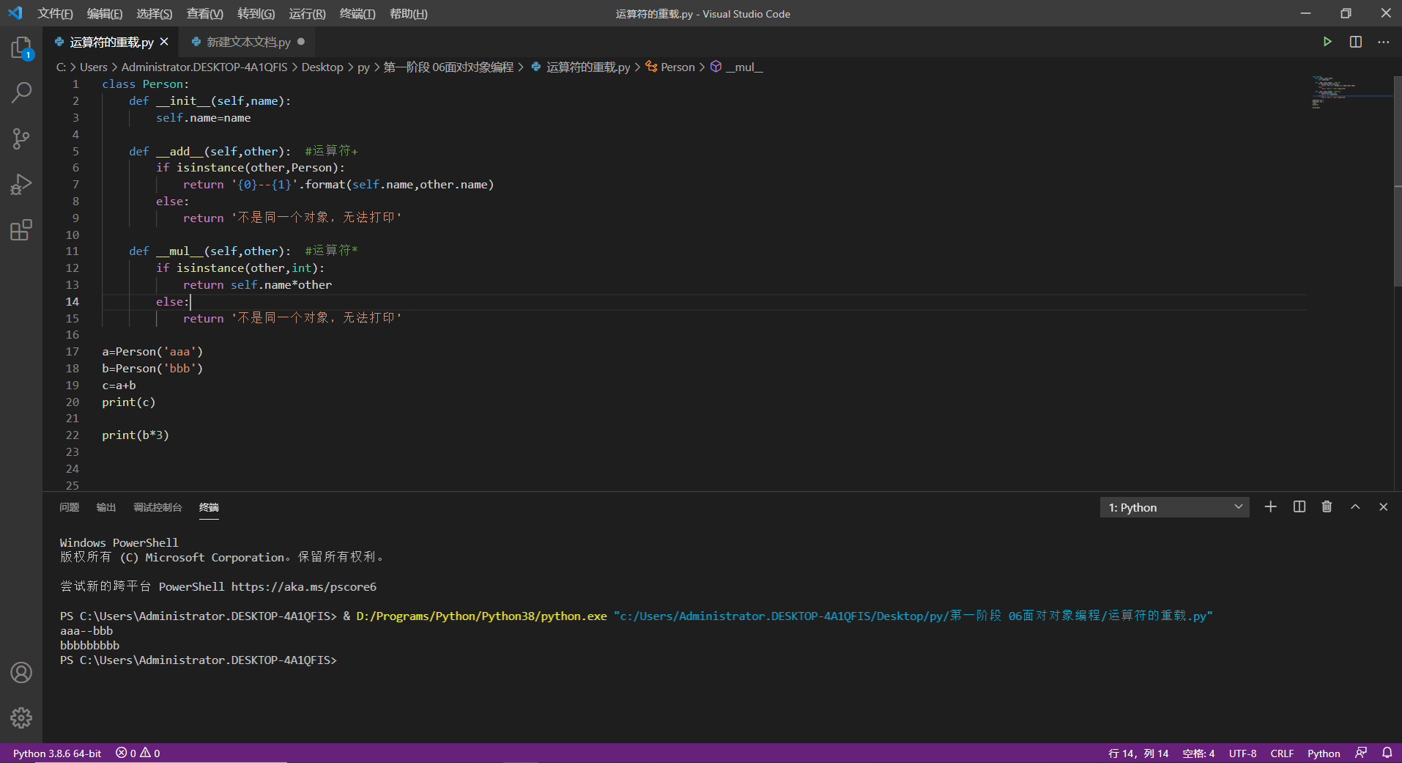Change end of line sequence CRLF

click(x=1282, y=753)
